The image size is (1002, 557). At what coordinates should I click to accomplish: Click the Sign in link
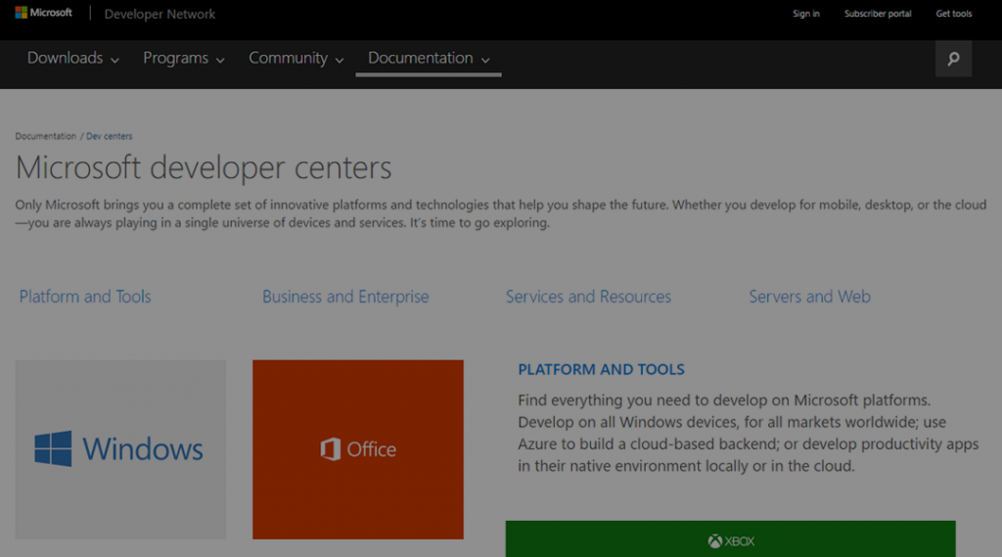[806, 14]
